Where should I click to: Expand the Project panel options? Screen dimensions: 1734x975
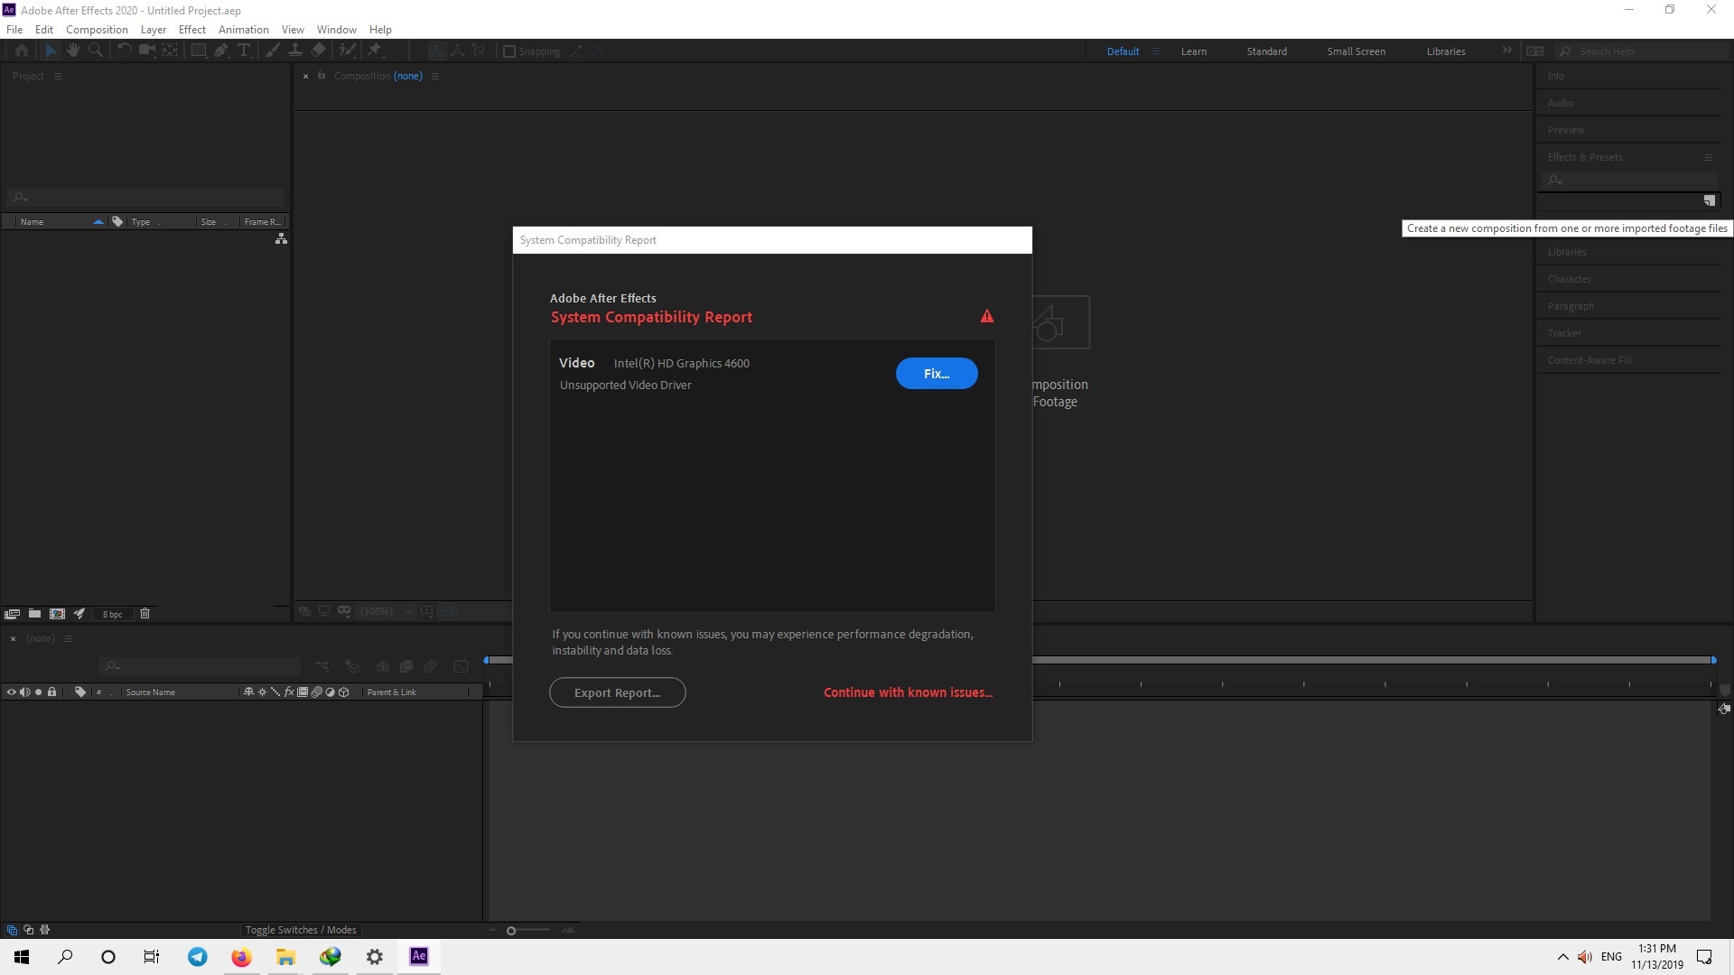57,75
